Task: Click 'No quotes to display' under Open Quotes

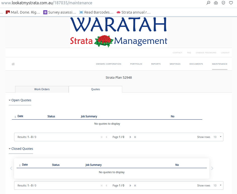Action: tap(107, 124)
